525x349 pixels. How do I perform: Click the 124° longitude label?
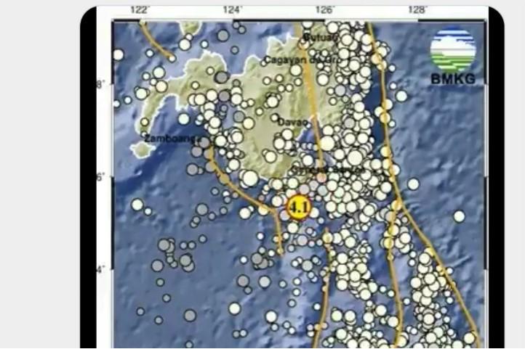tap(232, 10)
